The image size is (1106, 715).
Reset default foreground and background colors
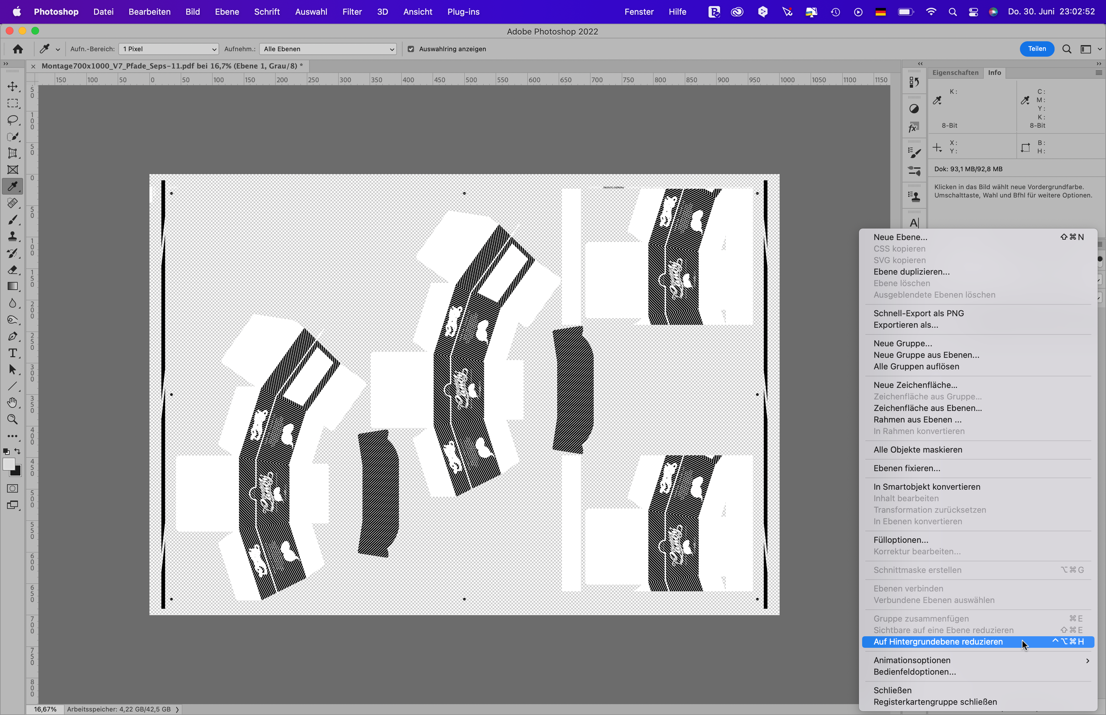(6, 451)
